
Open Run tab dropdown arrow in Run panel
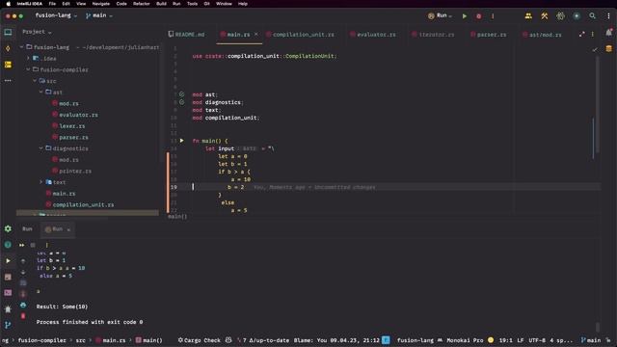(x=68, y=229)
